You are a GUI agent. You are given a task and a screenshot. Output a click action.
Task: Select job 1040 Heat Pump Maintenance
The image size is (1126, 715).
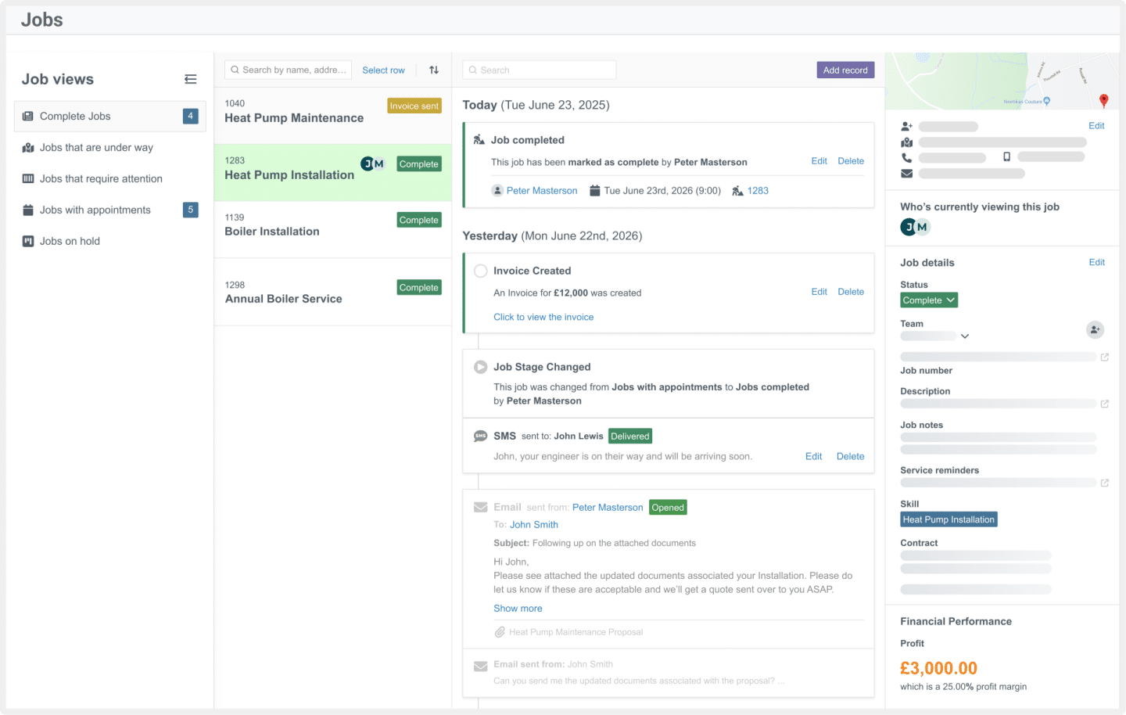tap(333, 115)
